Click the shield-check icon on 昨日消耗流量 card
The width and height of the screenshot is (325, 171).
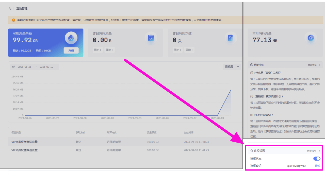151,38
